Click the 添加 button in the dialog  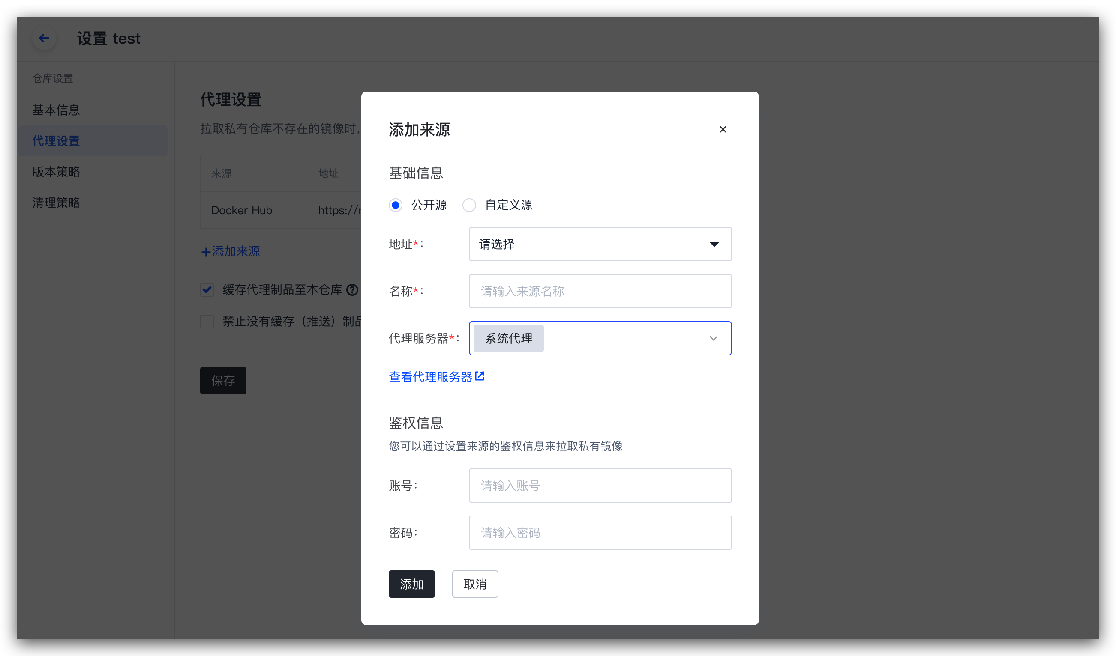coord(411,584)
